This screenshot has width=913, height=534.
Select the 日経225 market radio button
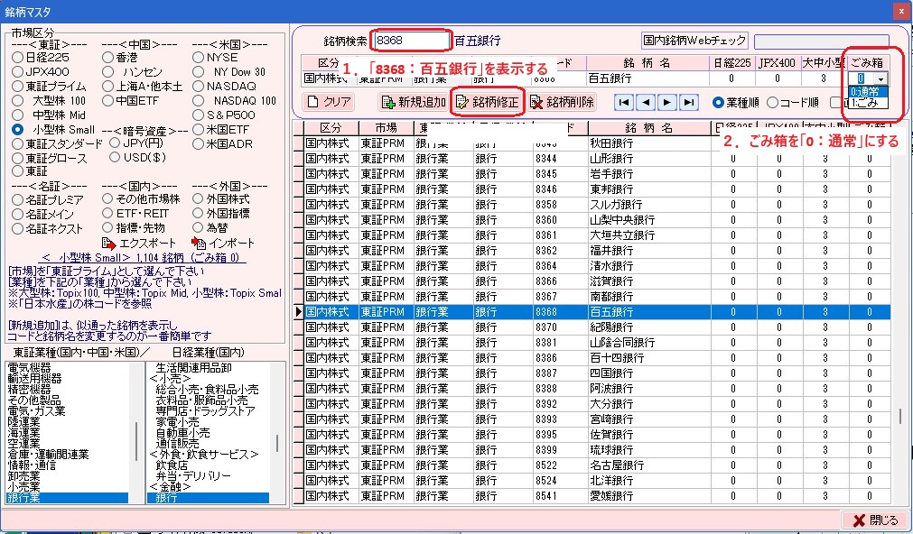tap(17, 57)
